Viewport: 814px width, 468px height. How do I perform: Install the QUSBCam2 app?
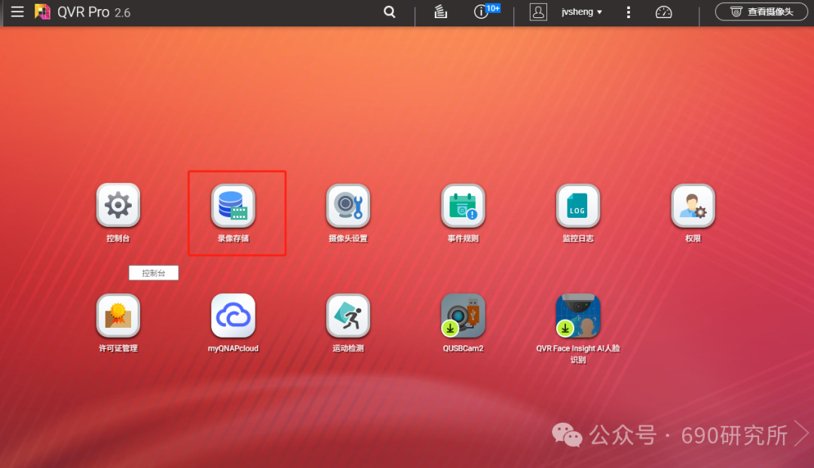(463, 316)
